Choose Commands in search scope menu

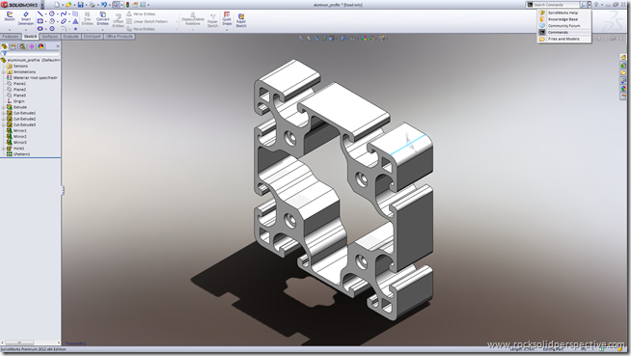[564, 32]
